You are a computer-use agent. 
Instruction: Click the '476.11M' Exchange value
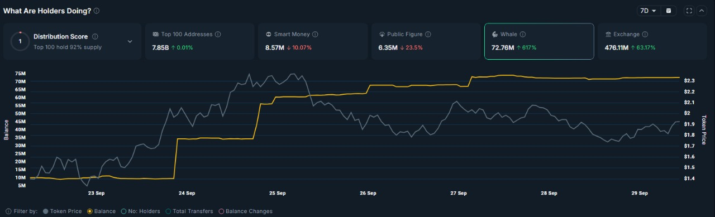pos(617,47)
